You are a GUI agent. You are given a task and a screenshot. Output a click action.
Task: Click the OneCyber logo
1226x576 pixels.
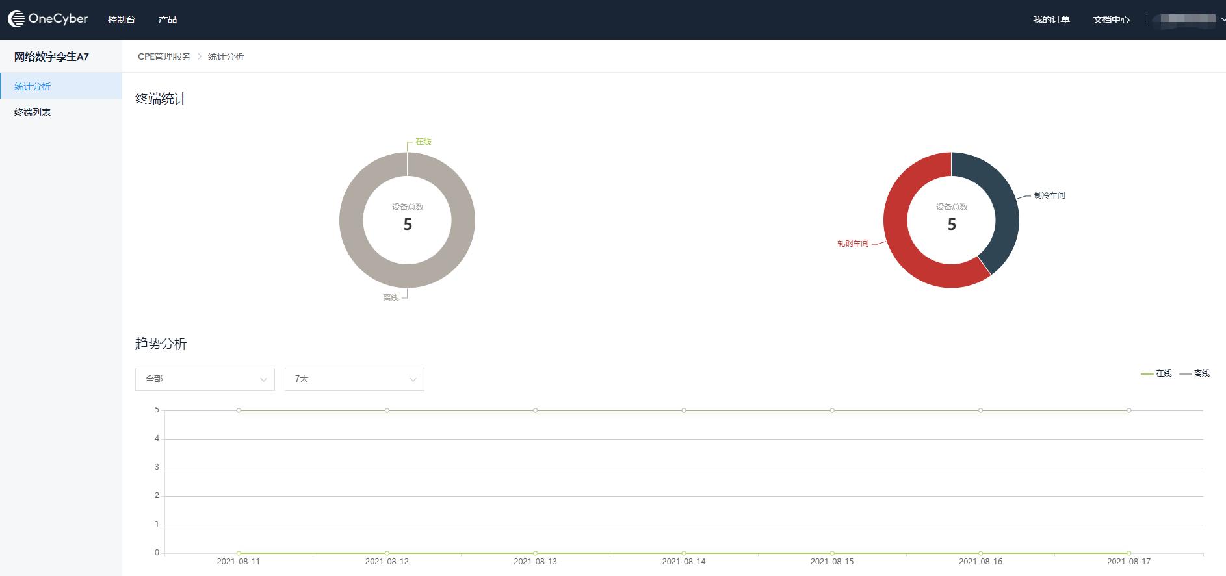(x=47, y=19)
